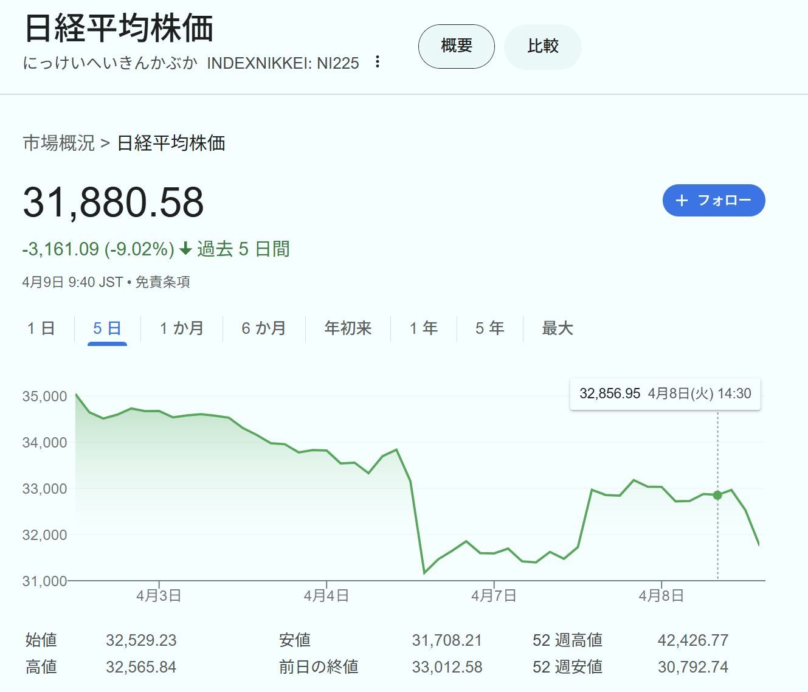808x692 pixels.
Task: Switch chart to 1年 range
Action: [423, 328]
